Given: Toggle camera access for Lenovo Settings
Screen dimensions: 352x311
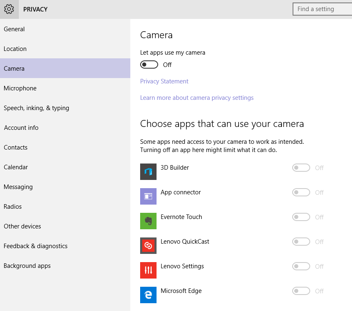Looking at the screenshot, I should point(301,266).
